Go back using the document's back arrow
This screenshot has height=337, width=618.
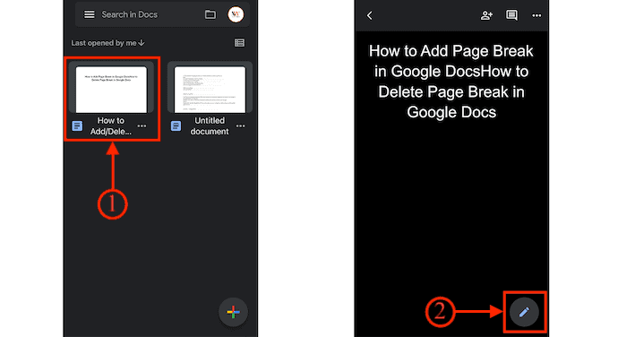pos(369,15)
